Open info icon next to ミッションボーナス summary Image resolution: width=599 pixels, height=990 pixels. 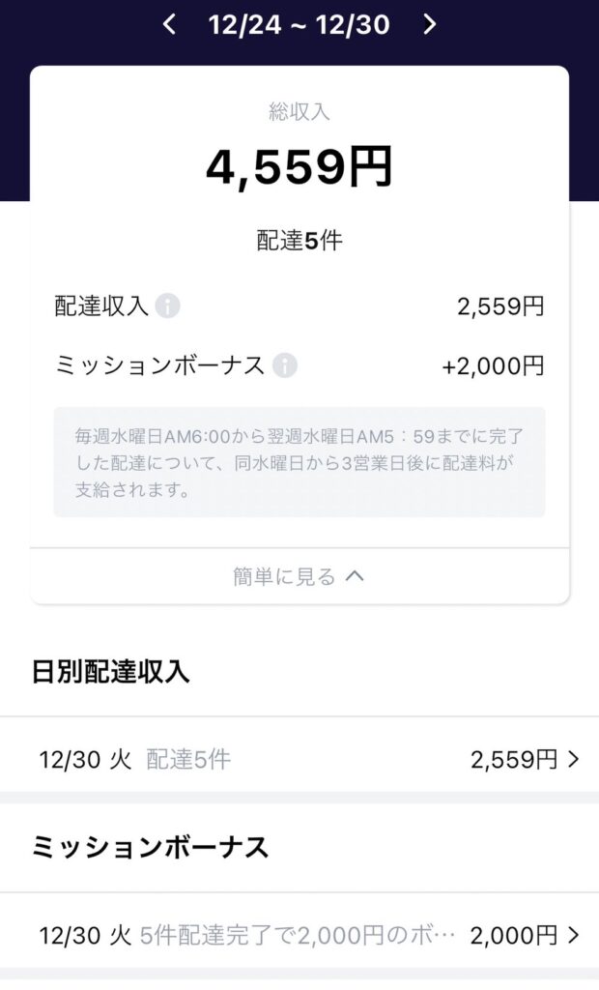point(284,365)
